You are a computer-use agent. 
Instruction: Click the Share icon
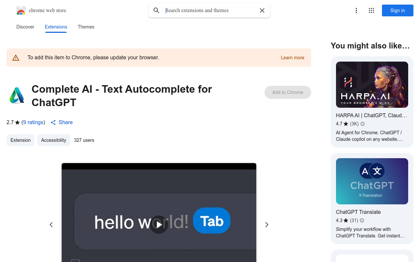click(x=53, y=122)
